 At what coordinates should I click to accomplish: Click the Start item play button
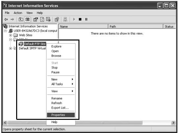click(74, 19)
